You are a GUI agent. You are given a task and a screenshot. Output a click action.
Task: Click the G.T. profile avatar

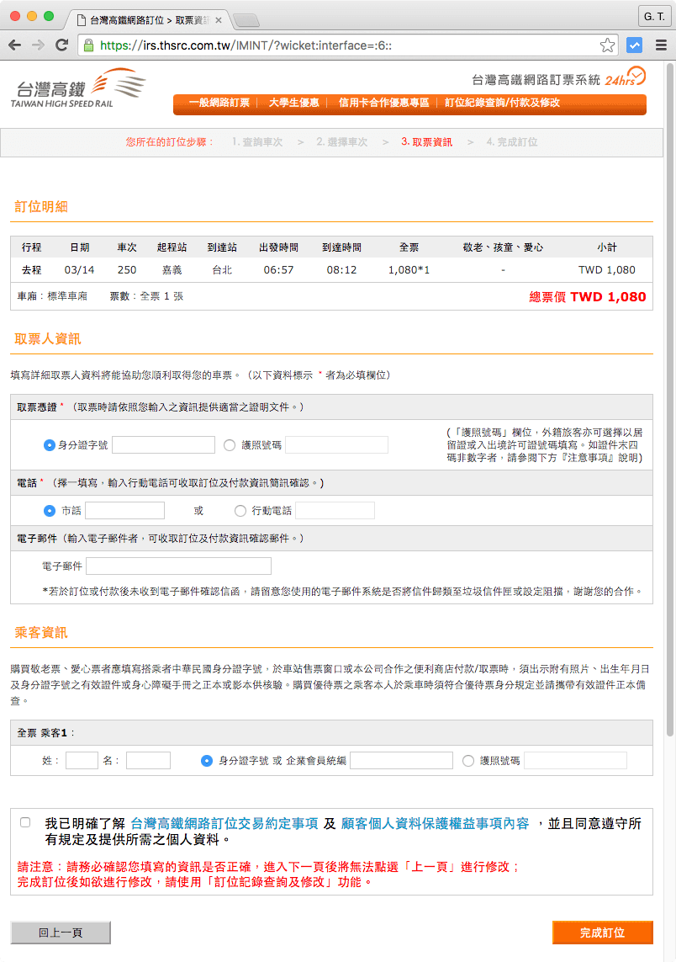click(654, 15)
